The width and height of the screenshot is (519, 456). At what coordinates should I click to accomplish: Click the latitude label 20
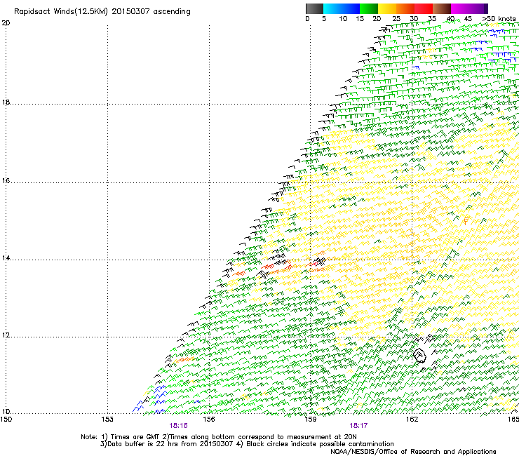point(6,23)
